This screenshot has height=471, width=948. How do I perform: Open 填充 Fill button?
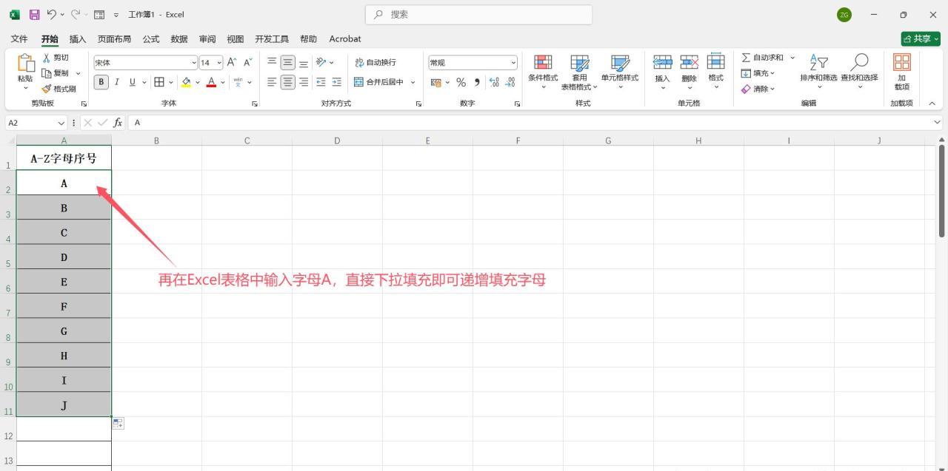[758, 73]
